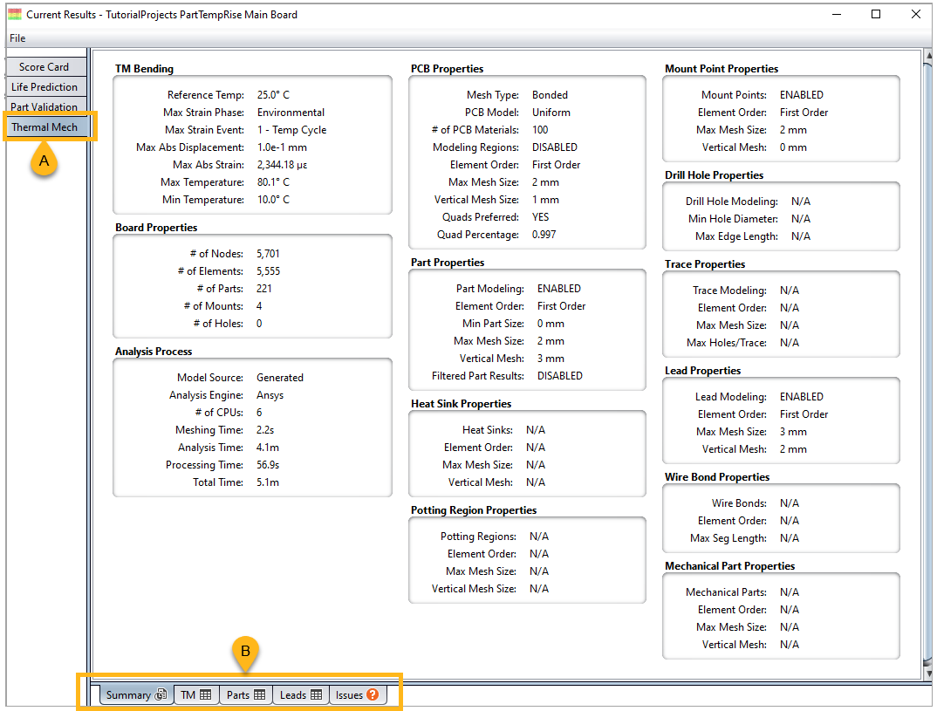Click the scrollbar down arrow
The width and height of the screenshot is (937, 711).
click(929, 673)
